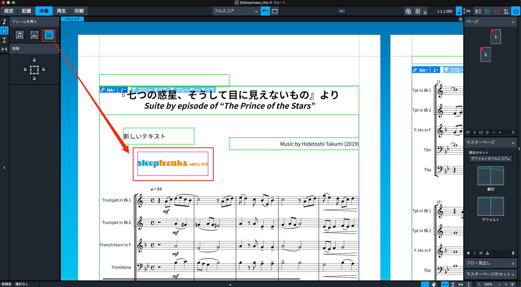Add a new master page with plus button
The width and height of the screenshot is (521, 287).
[468, 253]
